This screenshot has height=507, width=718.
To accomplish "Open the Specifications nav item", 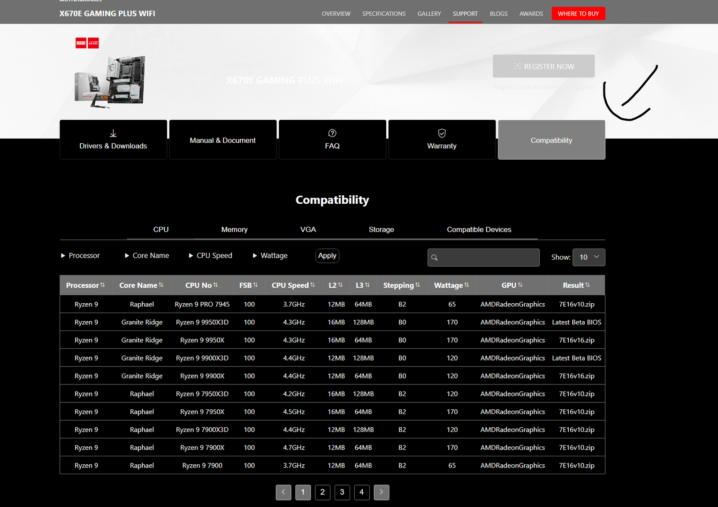I will point(384,14).
